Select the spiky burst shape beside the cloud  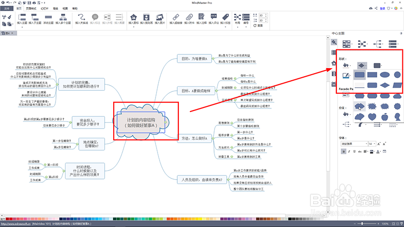(372, 106)
